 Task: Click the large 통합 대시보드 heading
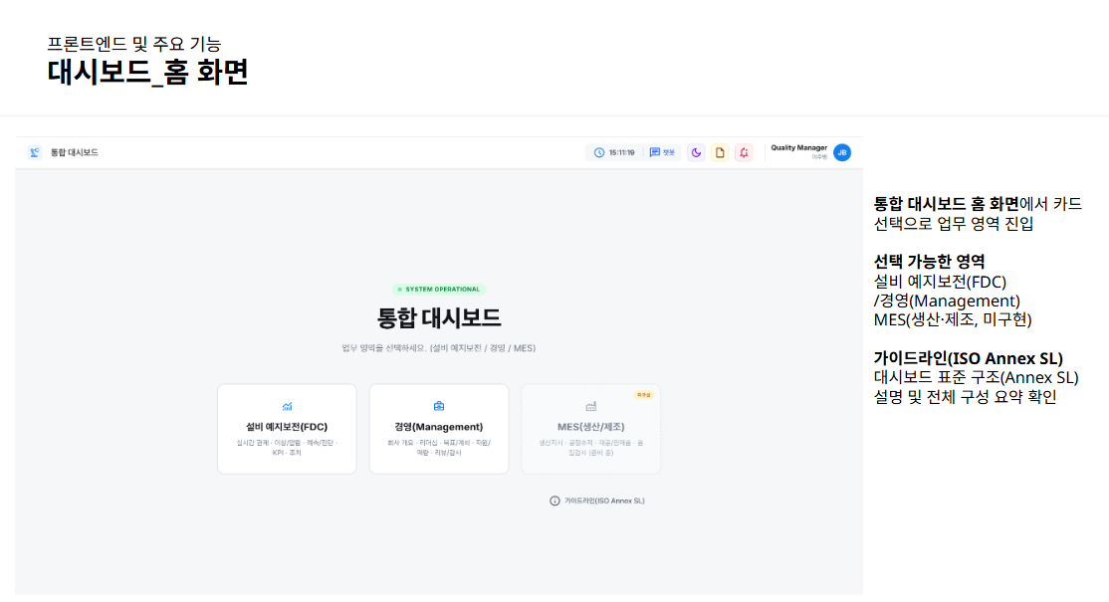click(x=439, y=318)
